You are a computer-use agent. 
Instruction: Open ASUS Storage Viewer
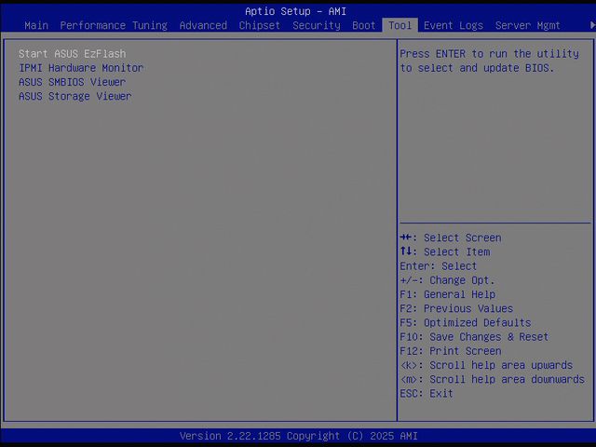click(x=74, y=96)
